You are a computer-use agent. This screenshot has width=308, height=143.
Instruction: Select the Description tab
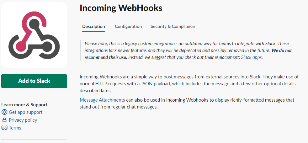[x=93, y=26]
